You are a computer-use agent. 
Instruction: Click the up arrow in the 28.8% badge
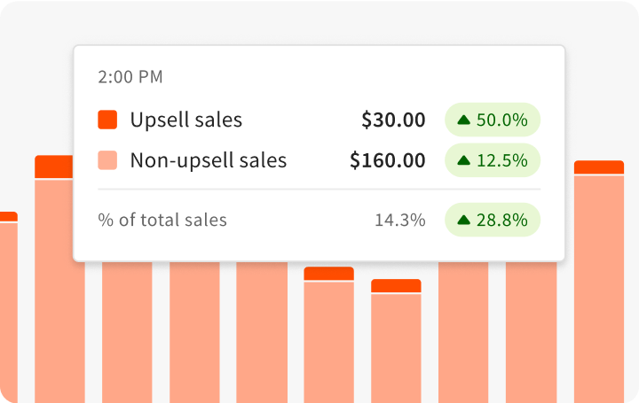(463, 220)
